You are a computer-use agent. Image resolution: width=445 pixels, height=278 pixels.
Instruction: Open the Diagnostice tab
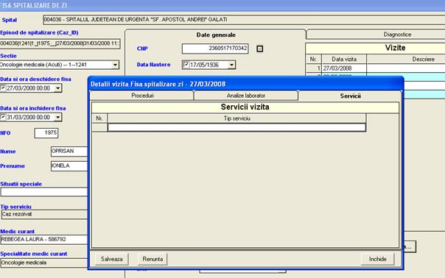click(x=397, y=35)
